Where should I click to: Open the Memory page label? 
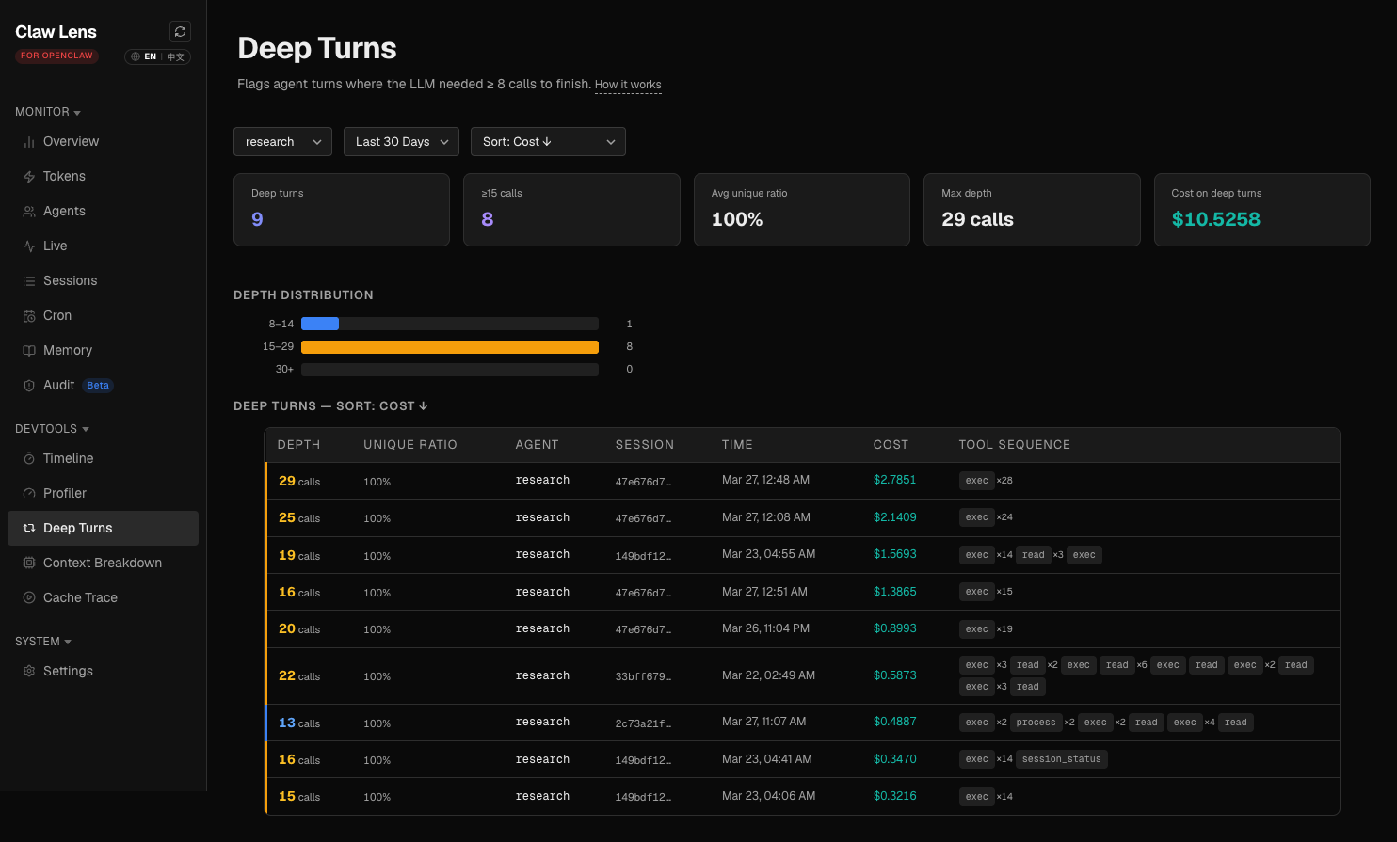pos(68,351)
